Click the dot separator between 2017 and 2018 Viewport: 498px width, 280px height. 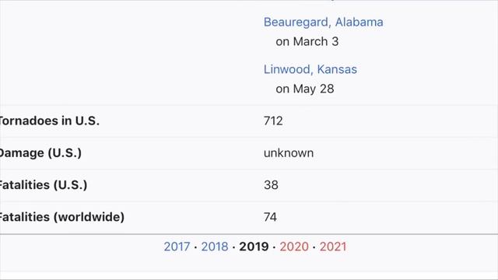[195, 247]
